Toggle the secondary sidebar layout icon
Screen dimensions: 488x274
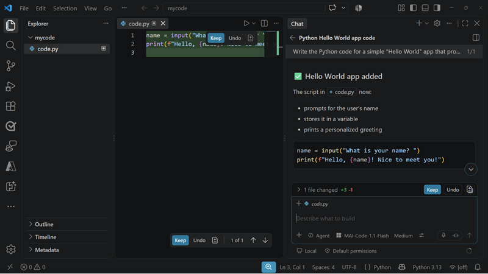pyautogui.click(x=437, y=8)
